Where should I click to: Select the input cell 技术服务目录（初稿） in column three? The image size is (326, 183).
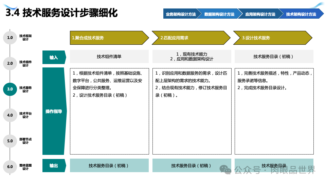point(274,57)
